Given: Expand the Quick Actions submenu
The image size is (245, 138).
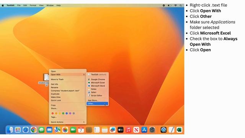Looking at the screenshot, I should click(68, 122).
